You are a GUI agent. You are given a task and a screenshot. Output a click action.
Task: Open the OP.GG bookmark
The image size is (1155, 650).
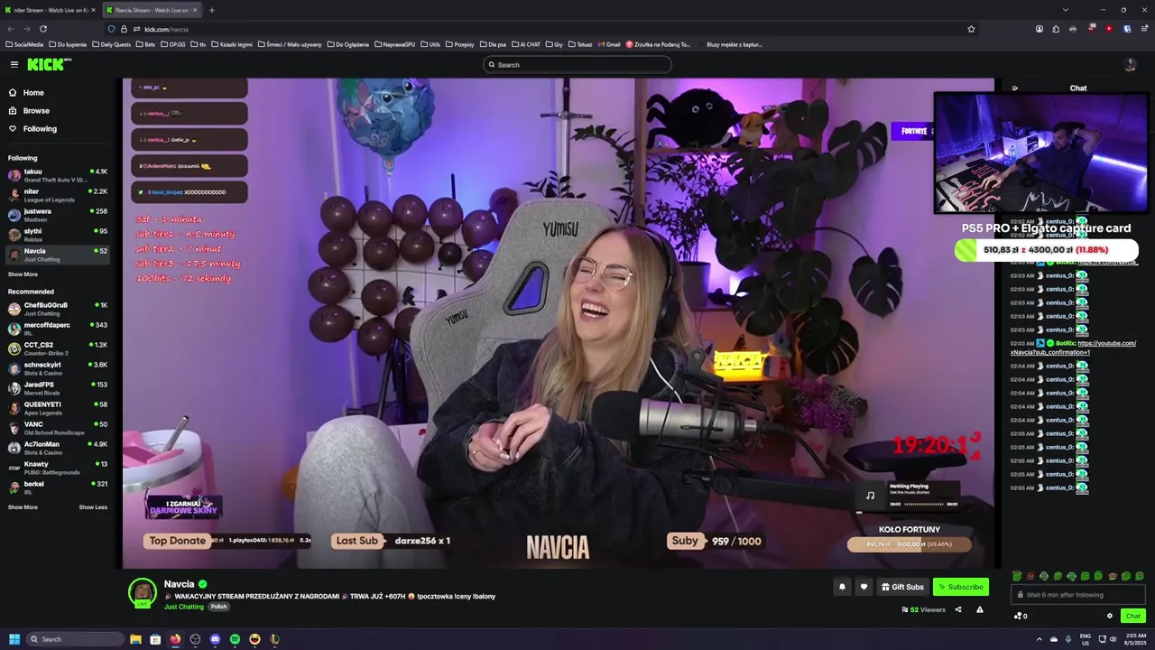[x=173, y=44]
